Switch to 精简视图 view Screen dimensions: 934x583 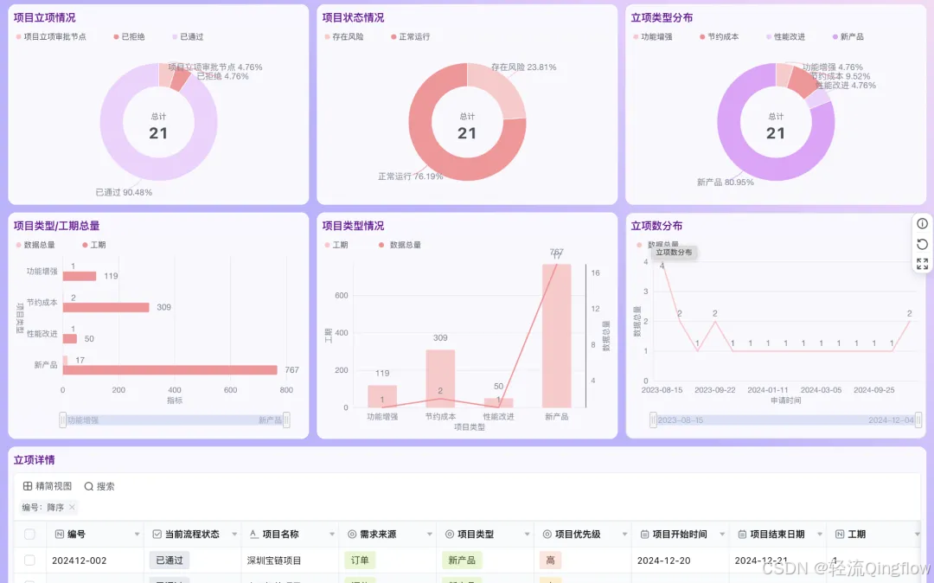pos(48,486)
